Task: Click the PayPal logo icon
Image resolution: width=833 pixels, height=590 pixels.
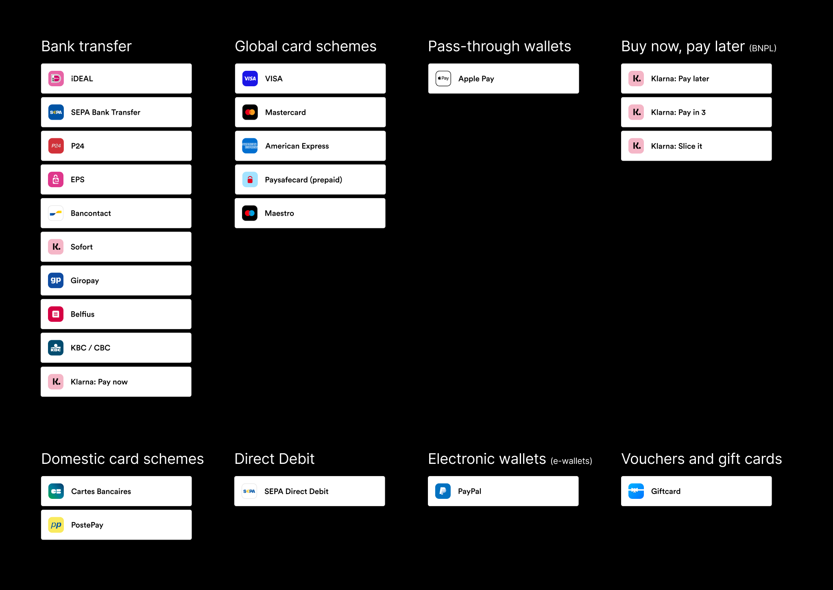Action: point(443,491)
